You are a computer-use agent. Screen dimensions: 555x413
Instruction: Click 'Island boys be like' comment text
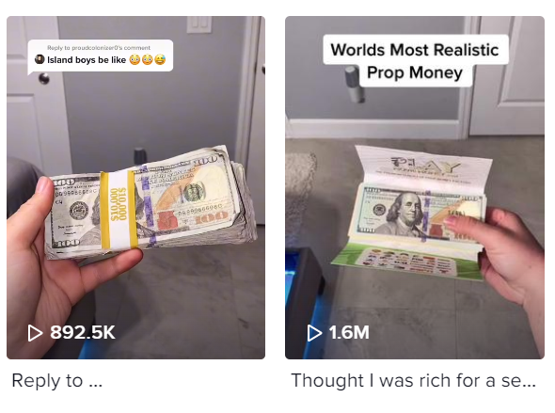click(87, 60)
